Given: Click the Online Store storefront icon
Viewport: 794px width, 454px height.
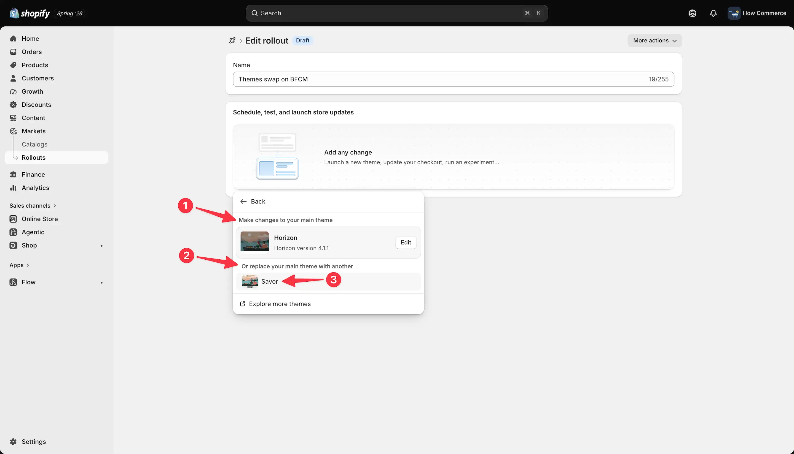Looking at the screenshot, I should tap(13, 219).
